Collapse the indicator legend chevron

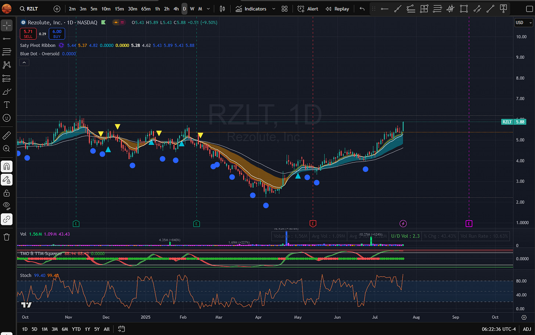24,63
